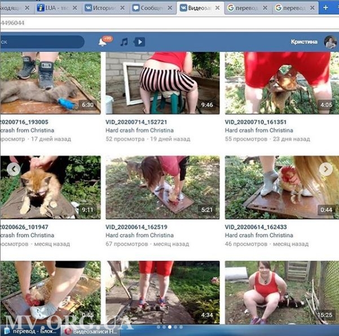Click the VK search field
The image size is (339, 336).
(39, 42)
